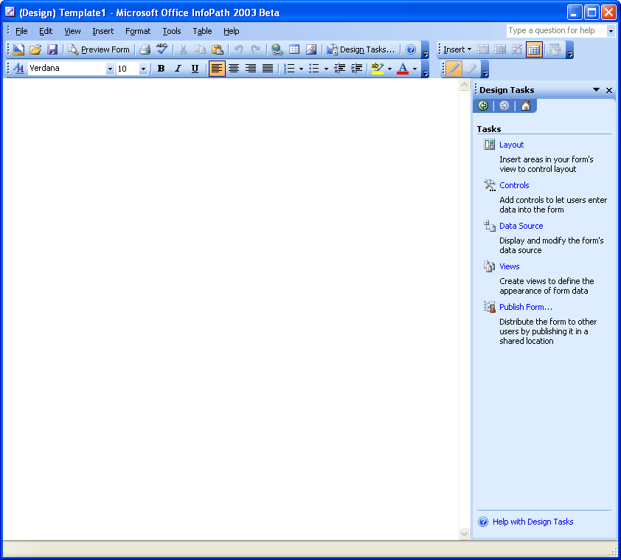Open the Controls task link
The height and width of the screenshot is (560, 621).
click(x=513, y=185)
